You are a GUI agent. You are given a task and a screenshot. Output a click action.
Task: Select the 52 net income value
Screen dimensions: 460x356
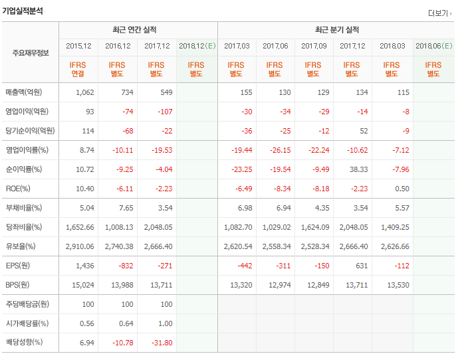364,131
